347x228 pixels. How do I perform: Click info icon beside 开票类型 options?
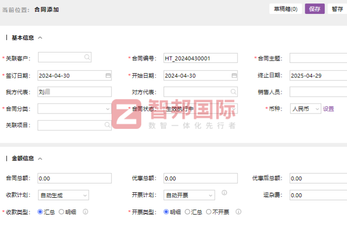(238, 212)
